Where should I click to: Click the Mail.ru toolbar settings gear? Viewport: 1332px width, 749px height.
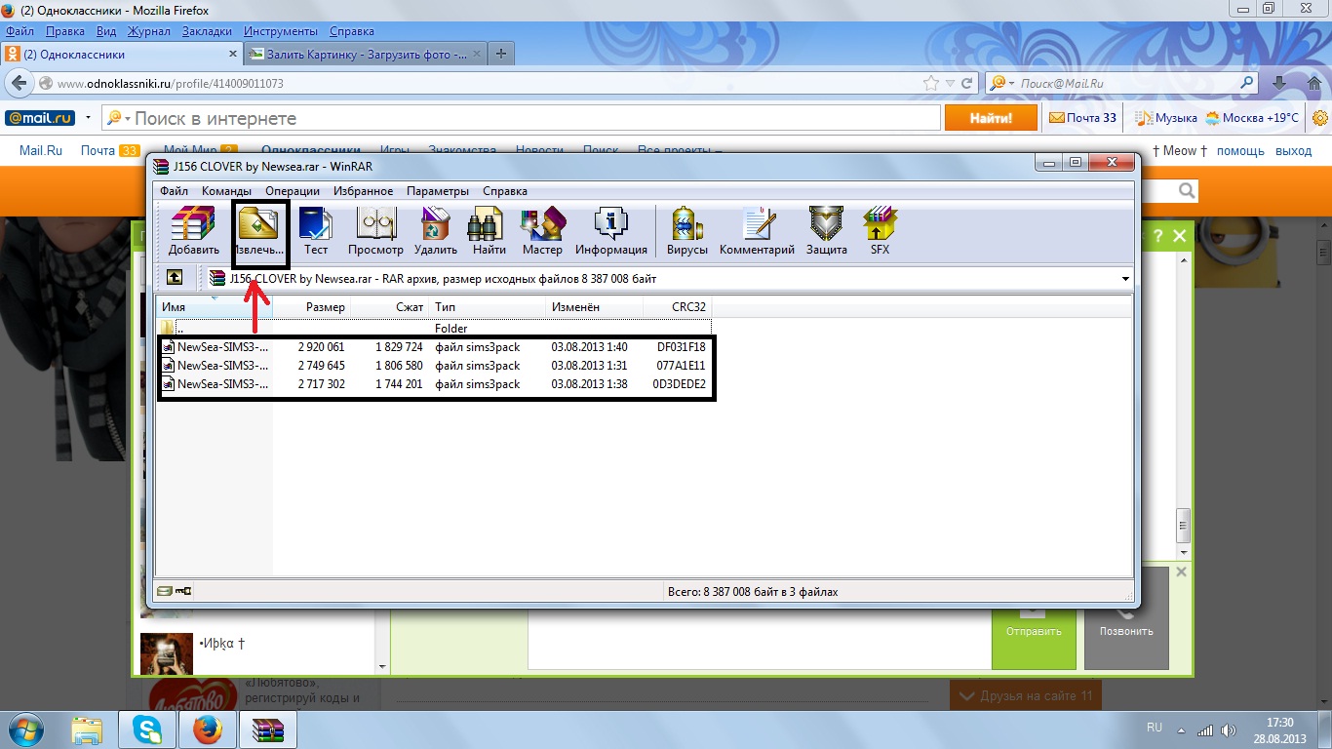[x=1319, y=118]
